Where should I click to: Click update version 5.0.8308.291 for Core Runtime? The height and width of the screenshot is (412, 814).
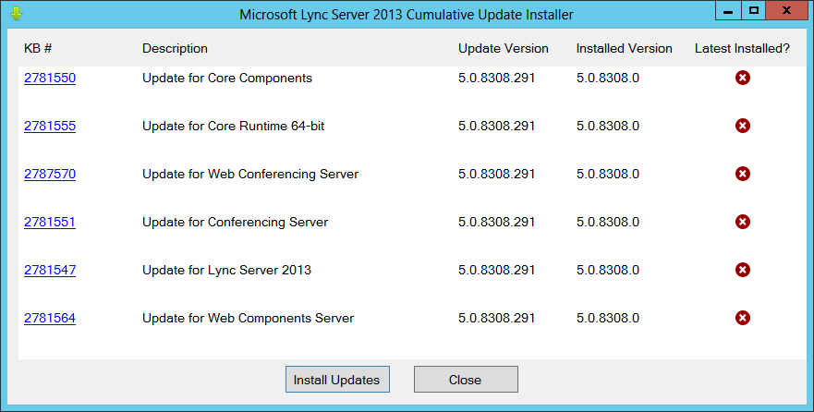pos(496,126)
